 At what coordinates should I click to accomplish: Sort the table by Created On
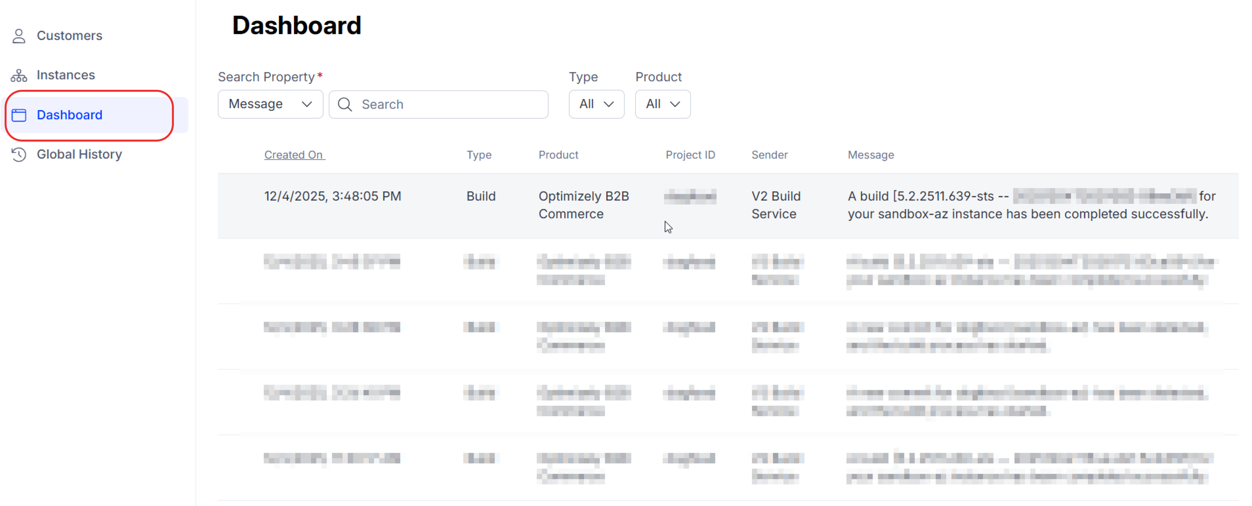(294, 154)
